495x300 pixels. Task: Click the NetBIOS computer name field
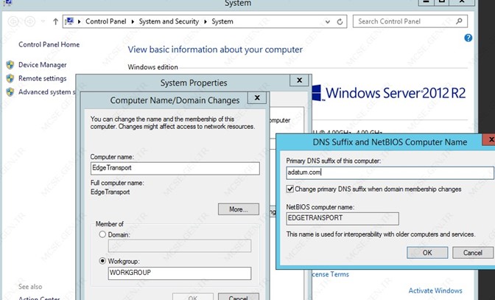343,218
